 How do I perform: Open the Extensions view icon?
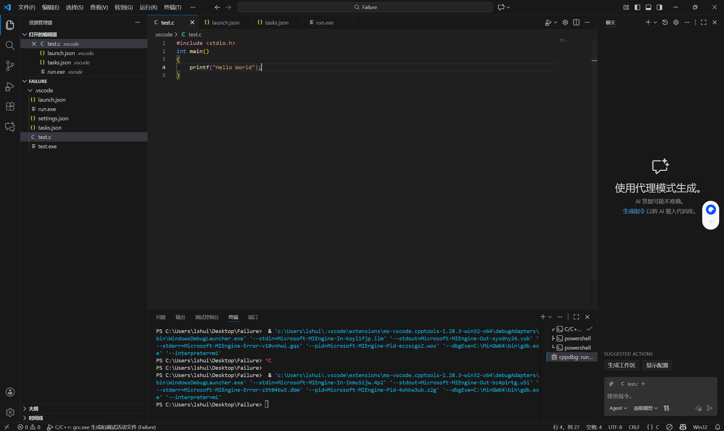(x=10, y=106)
